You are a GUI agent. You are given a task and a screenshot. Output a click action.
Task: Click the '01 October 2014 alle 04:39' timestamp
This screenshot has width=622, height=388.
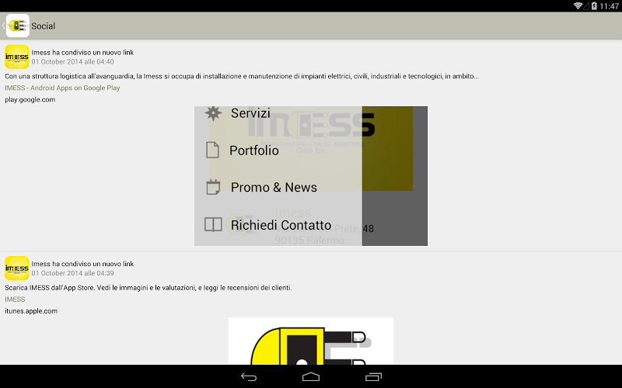pos(72,273)
